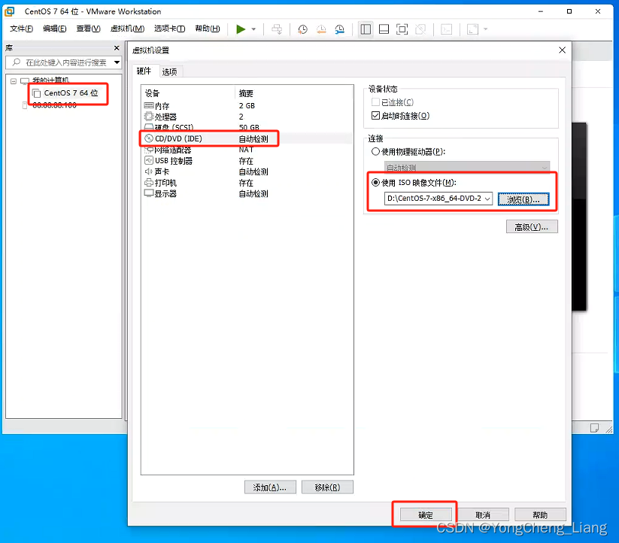The width and height of the screenshot is (619, 543).
Task: Open the 自动检测 physical drive dropdown
Action: tap(467, 167)
